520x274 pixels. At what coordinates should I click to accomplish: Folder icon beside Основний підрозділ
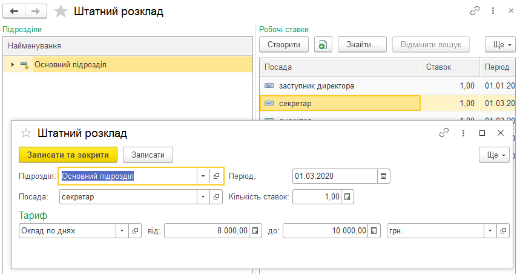click(x=24, y=65)
